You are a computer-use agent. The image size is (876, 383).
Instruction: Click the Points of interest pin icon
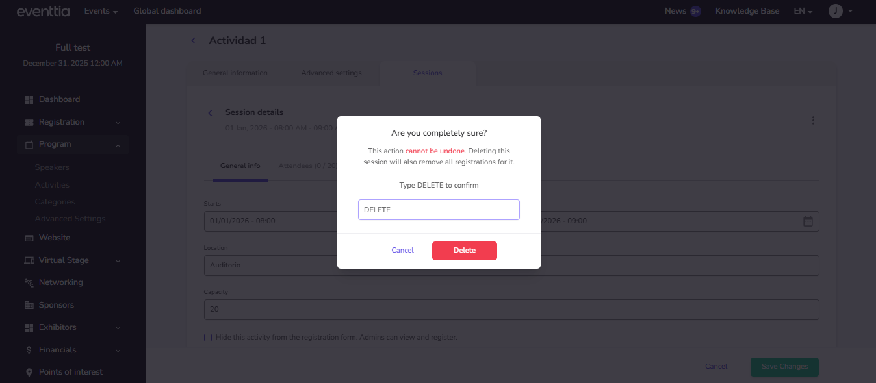click(29, 373)
